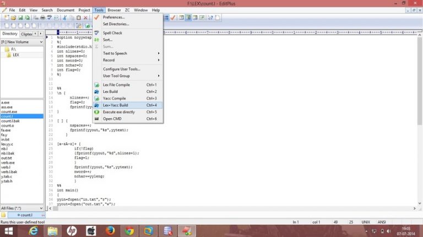Click the left scroll arrow beside Cliptext tab

pos(35,34)
